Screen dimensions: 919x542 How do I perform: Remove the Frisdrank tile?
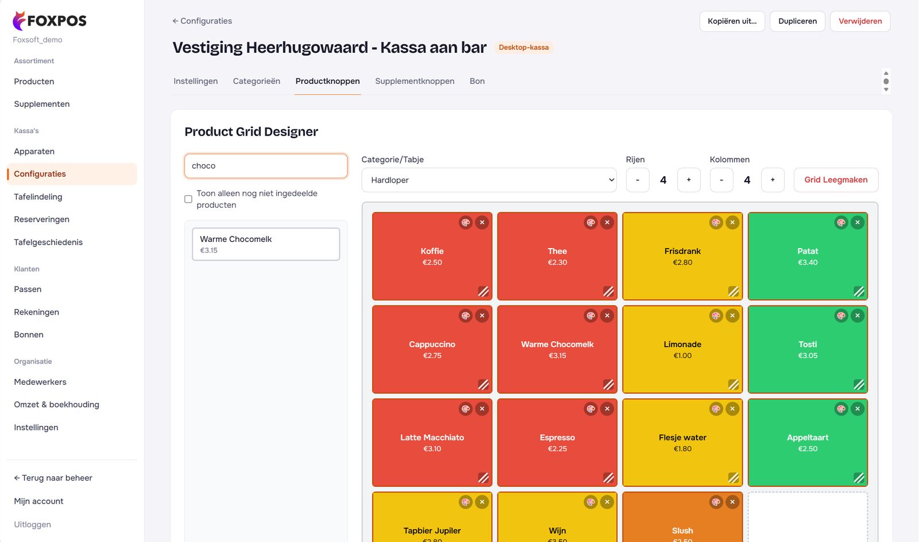coord(732,222)
